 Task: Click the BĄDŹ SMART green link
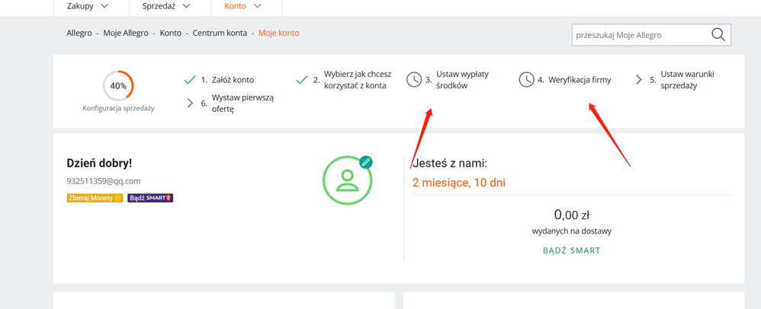(572, 250)
